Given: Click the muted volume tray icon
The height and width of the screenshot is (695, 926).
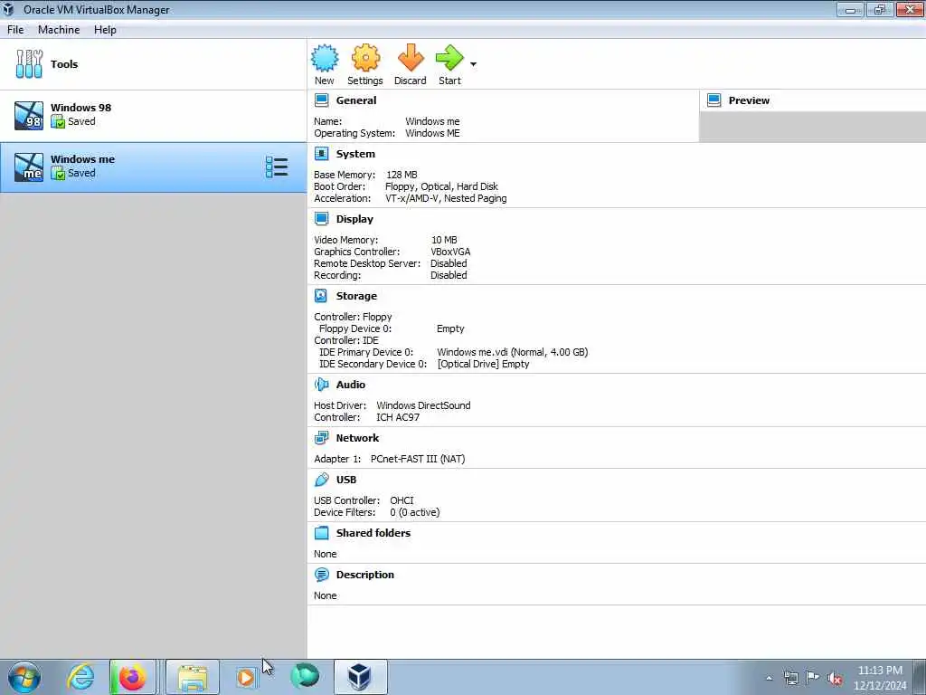Looking at the screenshot, I should 835,679.
